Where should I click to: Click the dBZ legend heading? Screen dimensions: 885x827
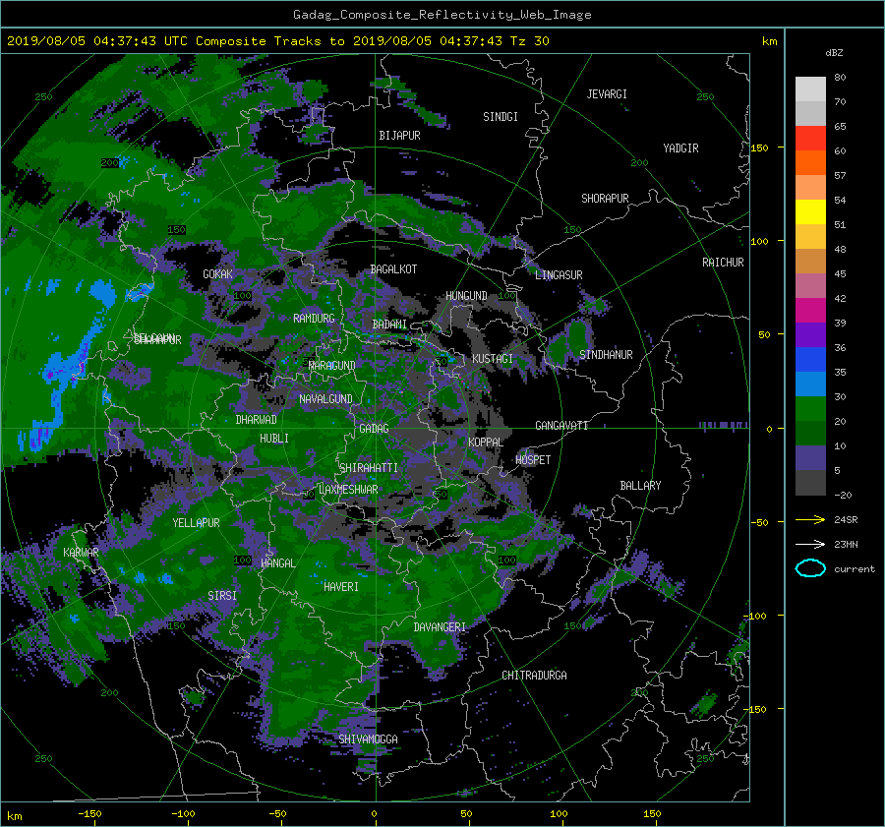coord(834,53)
